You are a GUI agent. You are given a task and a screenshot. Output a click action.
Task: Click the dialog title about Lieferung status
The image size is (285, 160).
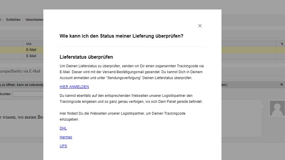click(121, 36)
